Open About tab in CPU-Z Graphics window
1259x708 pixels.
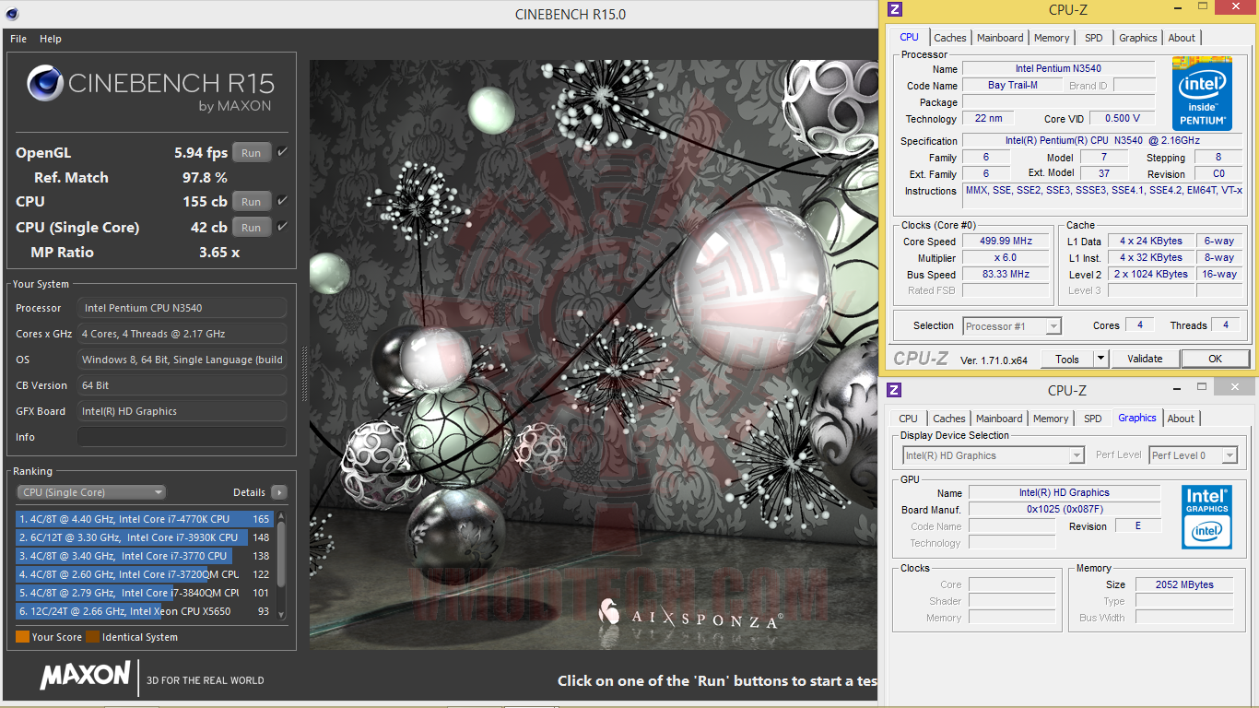click(1181, 419)
